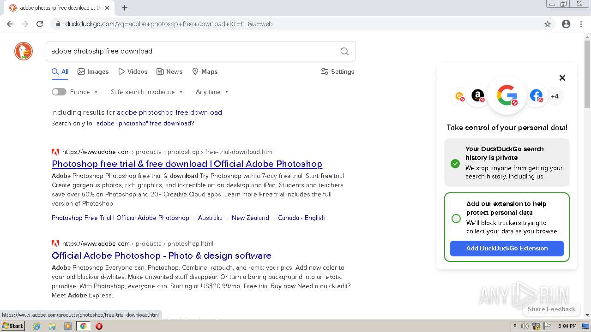Viewport: 591px width, 332px height.
Task: Open the Safe search: moderate dropdown
Action: (x=147, y=92)
